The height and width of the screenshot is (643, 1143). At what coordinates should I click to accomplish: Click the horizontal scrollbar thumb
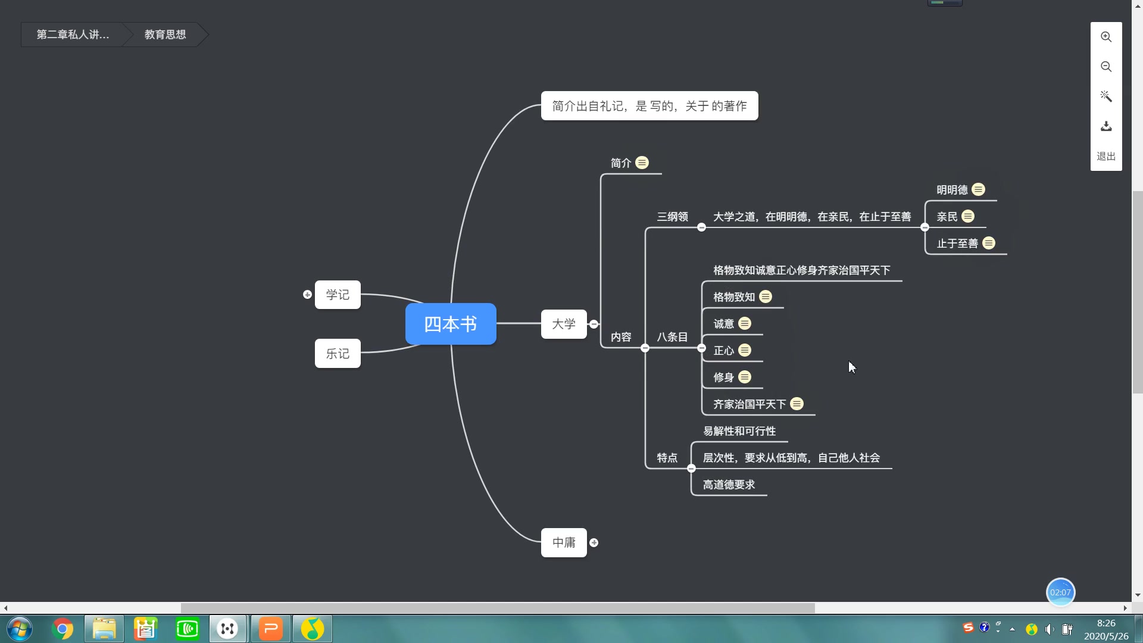[498, 608]
